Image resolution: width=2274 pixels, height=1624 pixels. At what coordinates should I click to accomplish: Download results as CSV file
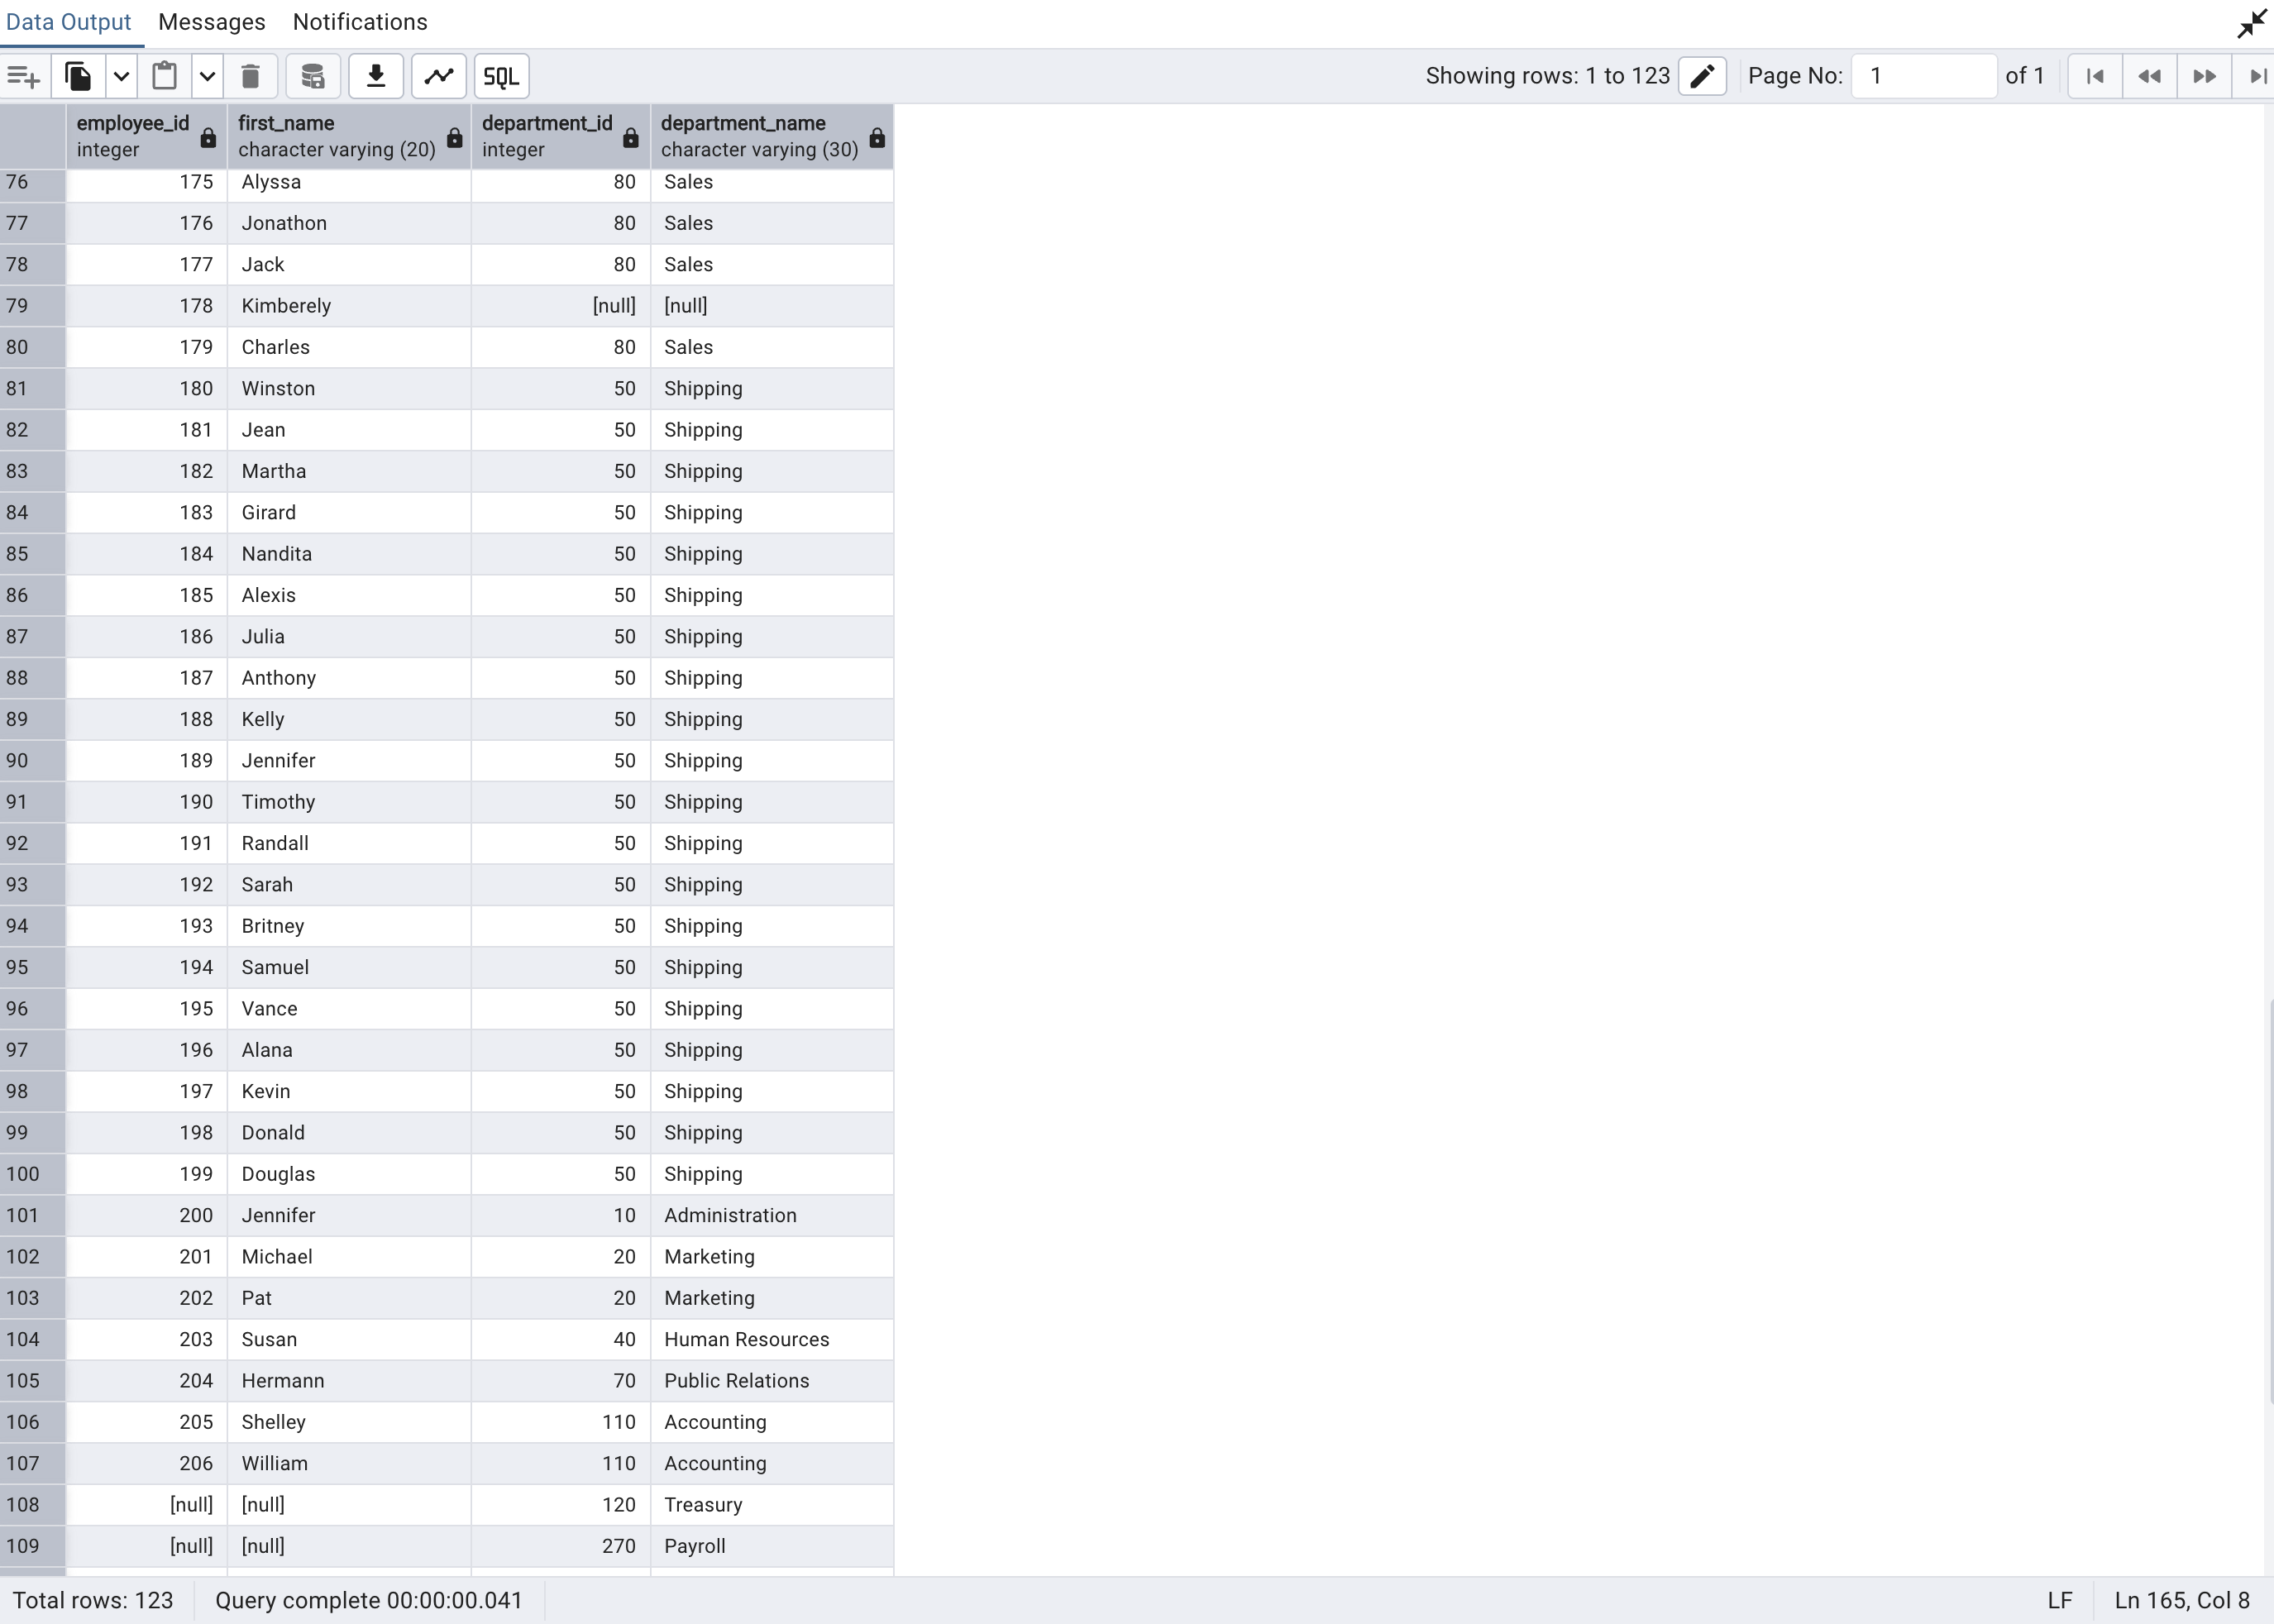point(376,76)
